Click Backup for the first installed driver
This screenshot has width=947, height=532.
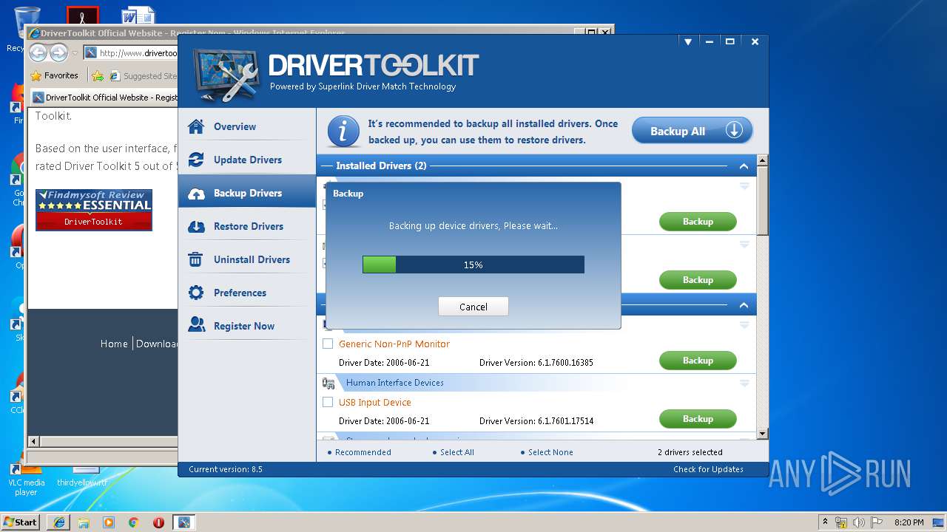coord(698,222)
